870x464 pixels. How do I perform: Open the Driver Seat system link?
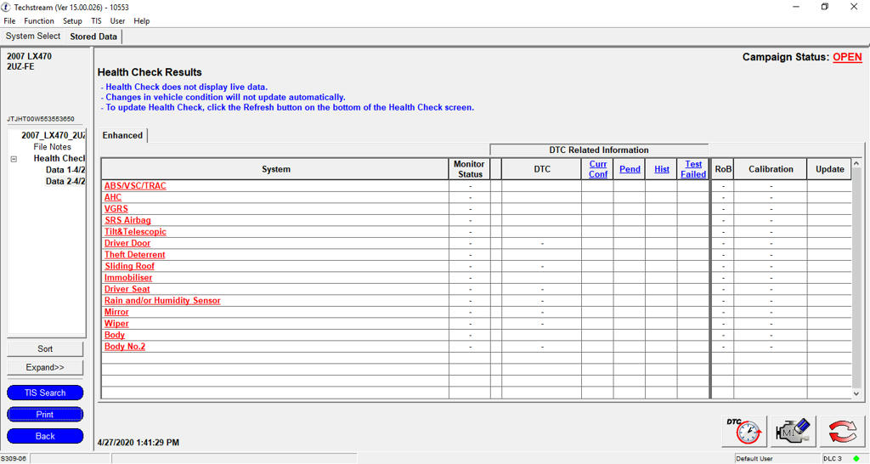(x=127, y=289)
